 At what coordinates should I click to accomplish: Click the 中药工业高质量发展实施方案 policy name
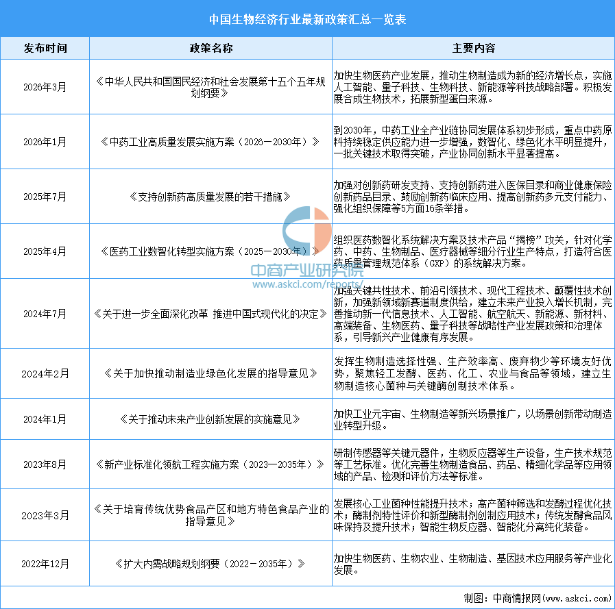[210, 142]
